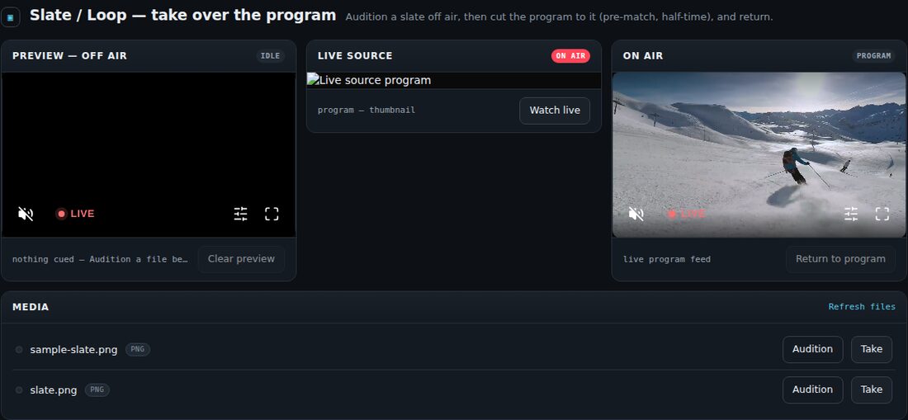Audition slate.png
This screenshot has width=908, height=420.
812,390
